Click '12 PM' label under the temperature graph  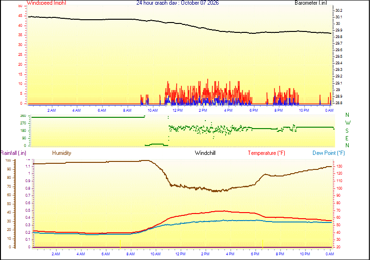[180, 254]
